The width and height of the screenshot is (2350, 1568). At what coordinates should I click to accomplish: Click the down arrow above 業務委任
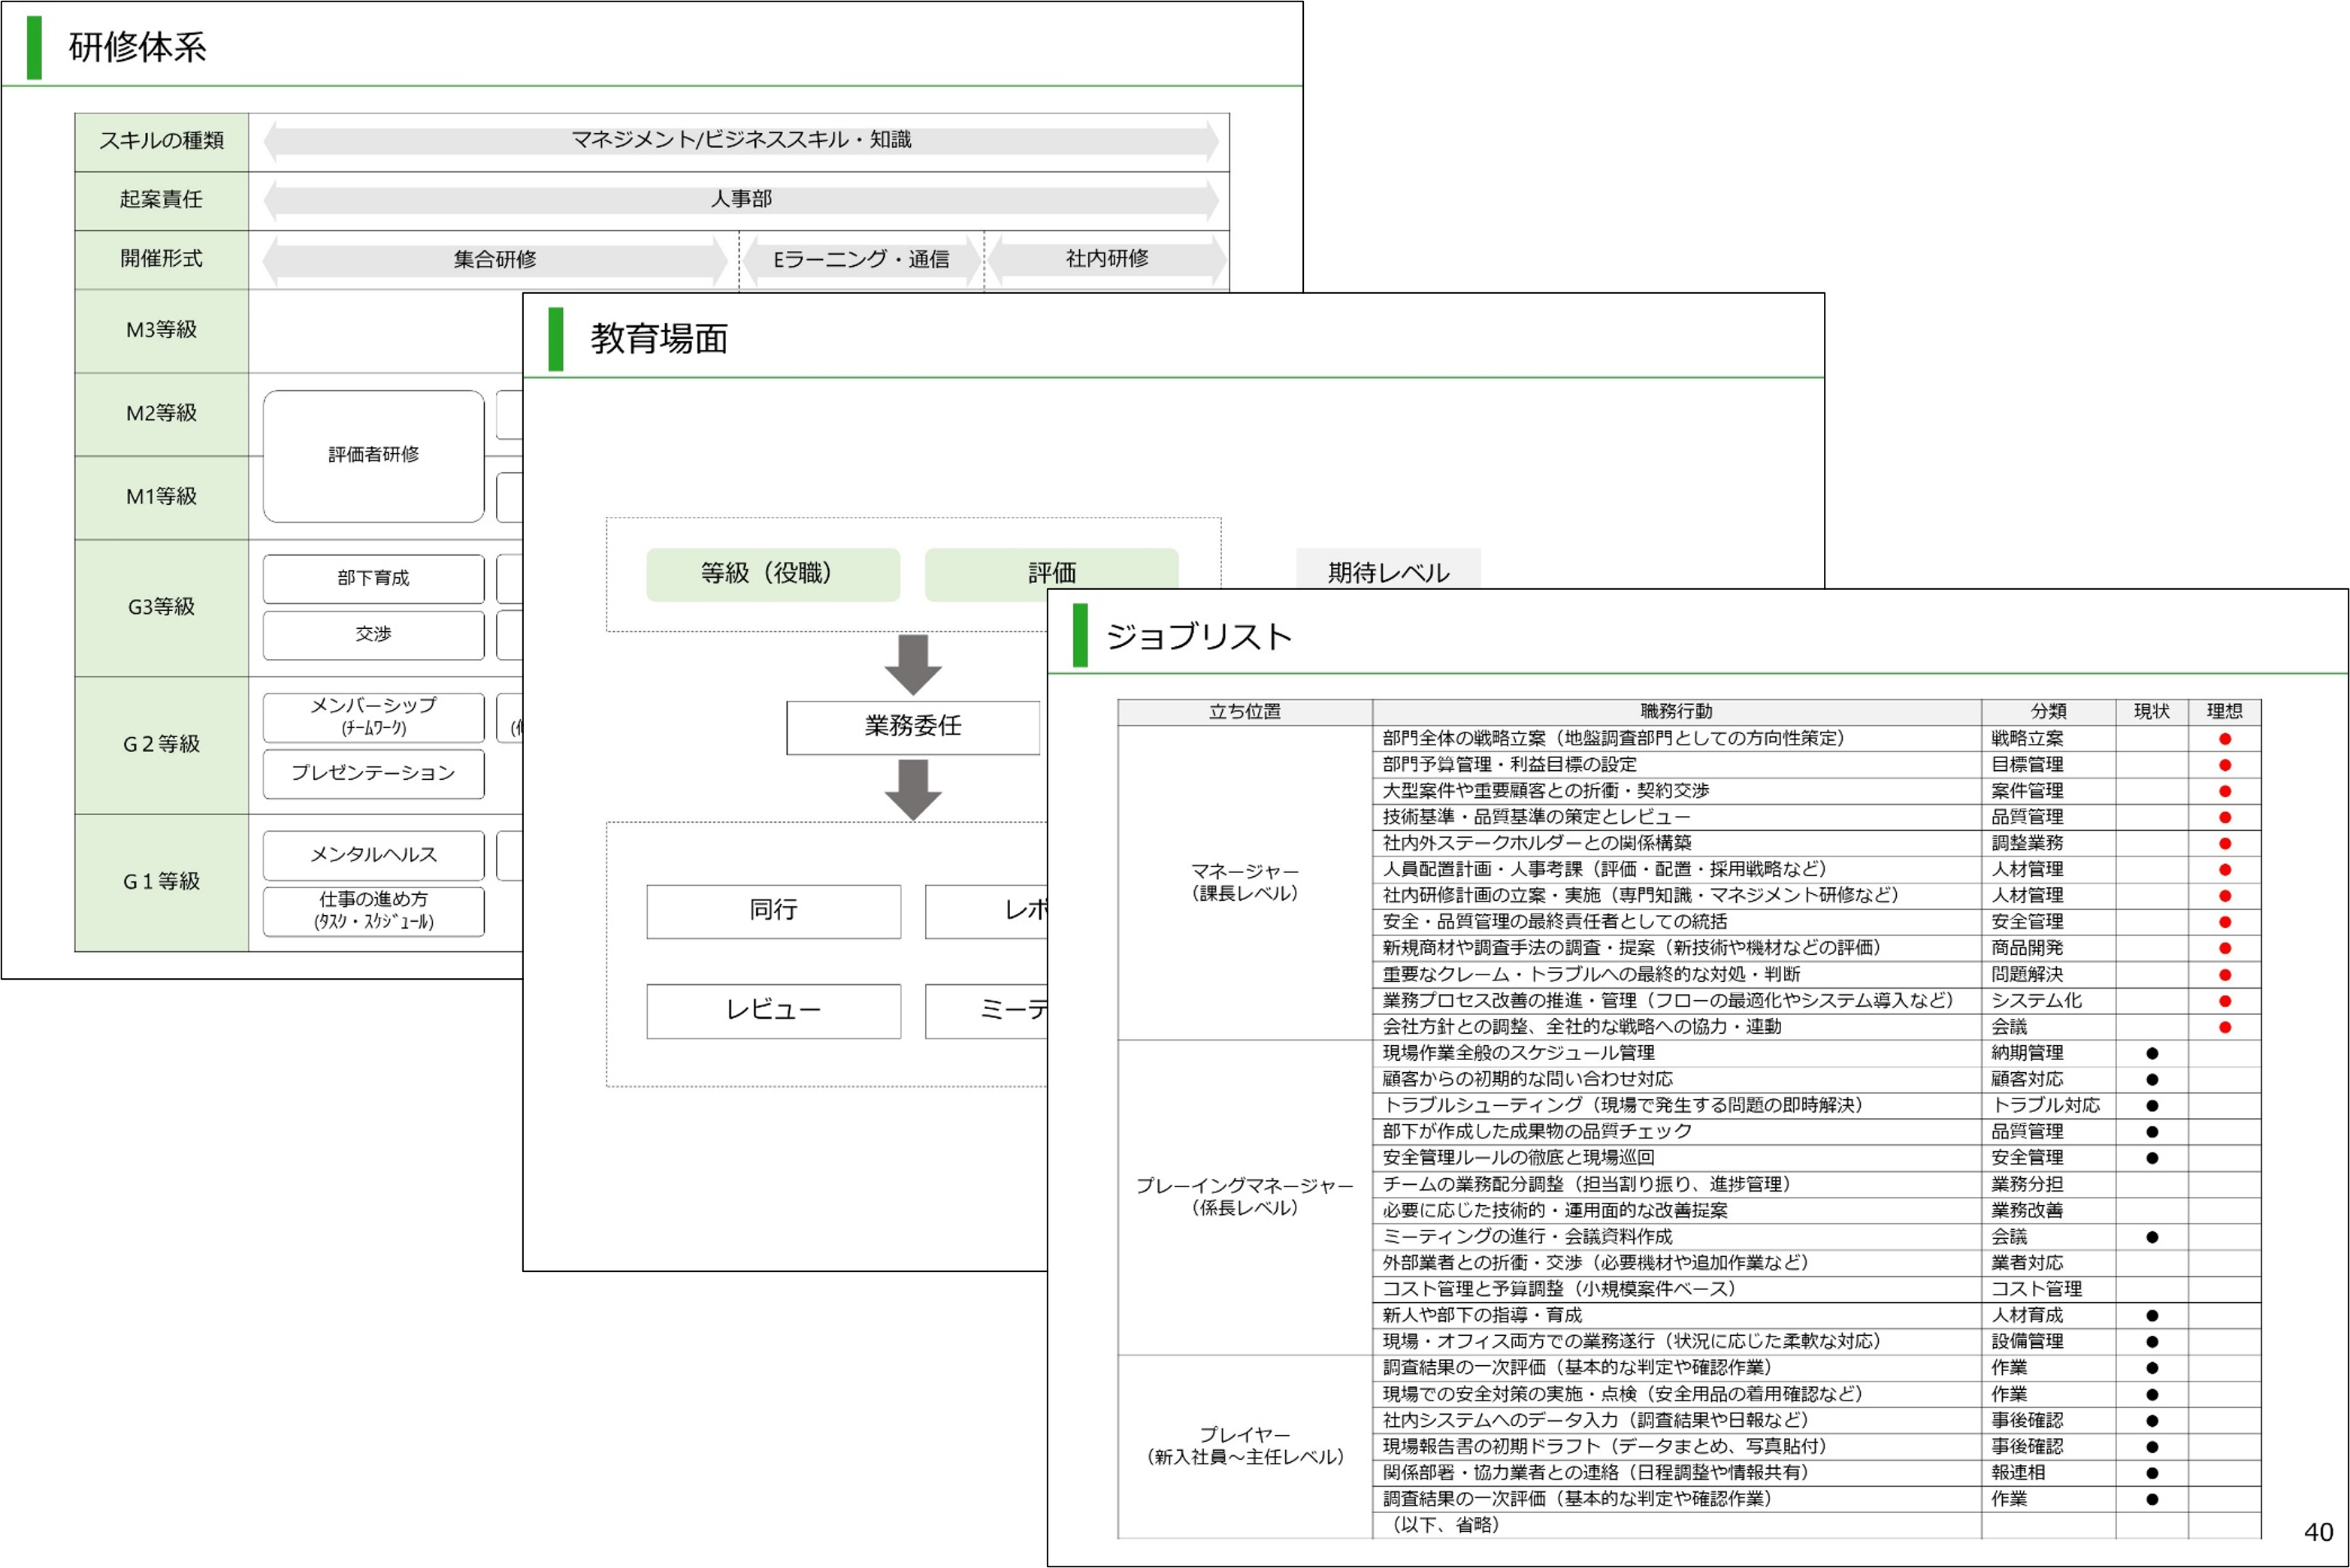pos(912,664)
